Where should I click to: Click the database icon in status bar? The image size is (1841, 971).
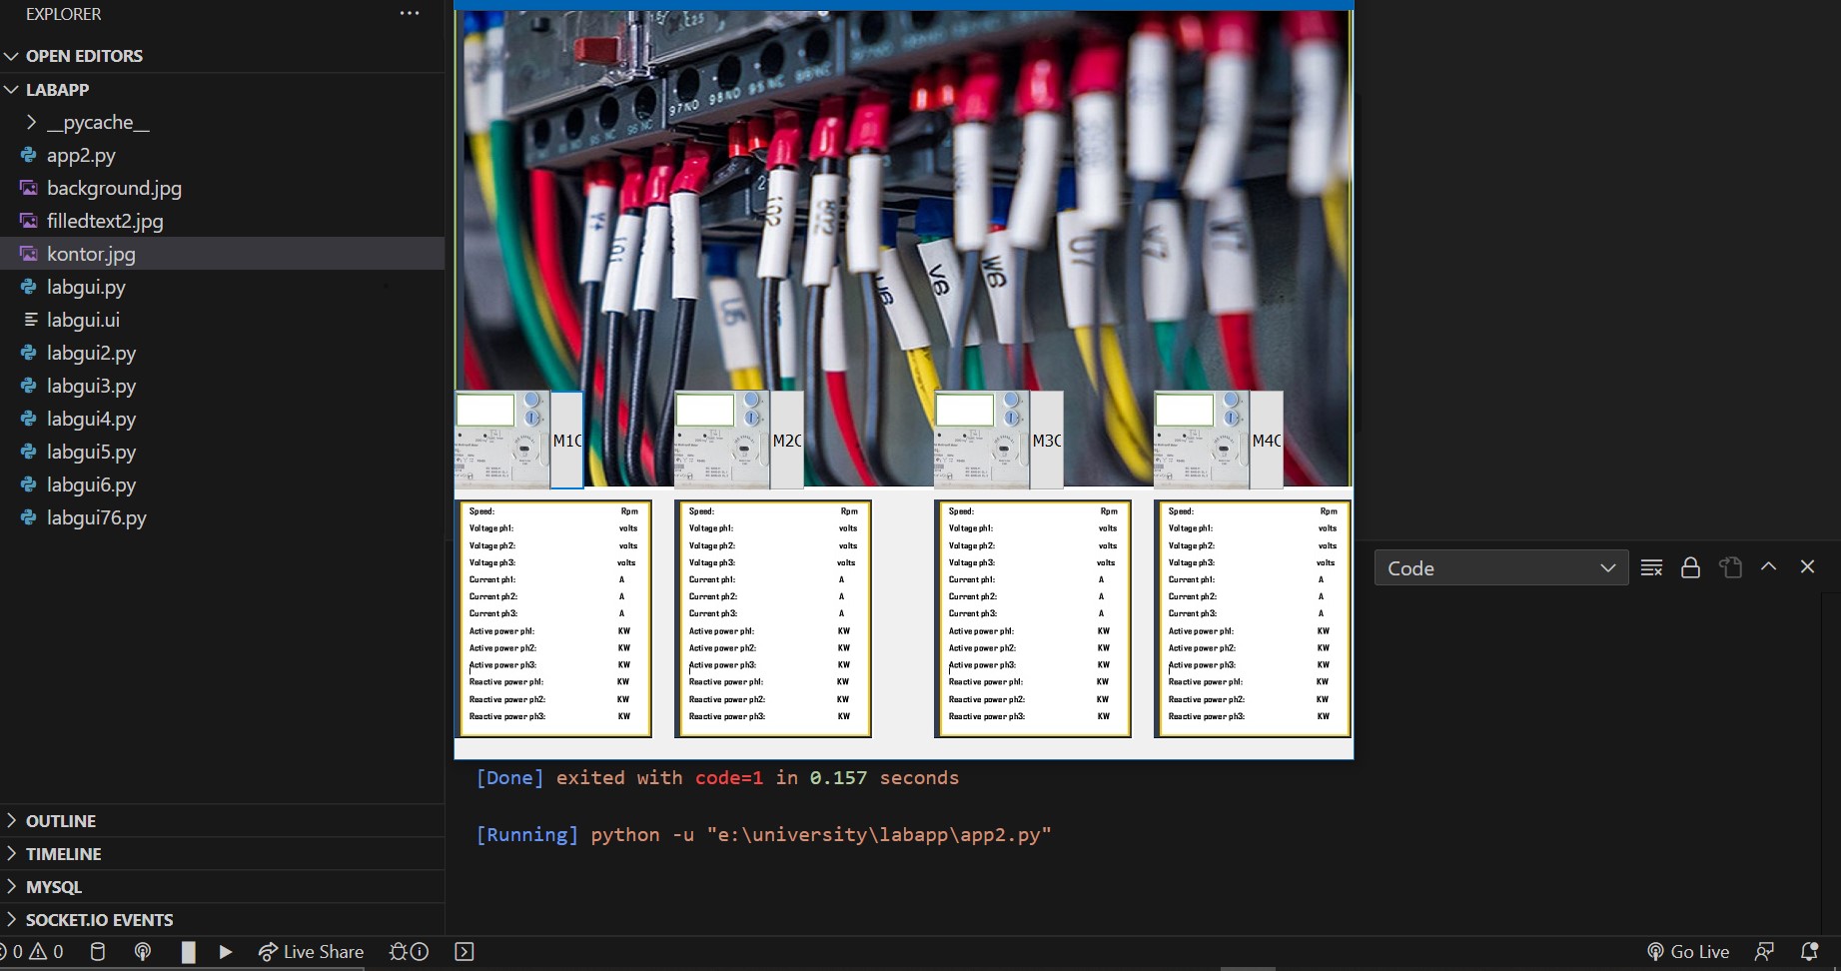click(x=97, y=952)
